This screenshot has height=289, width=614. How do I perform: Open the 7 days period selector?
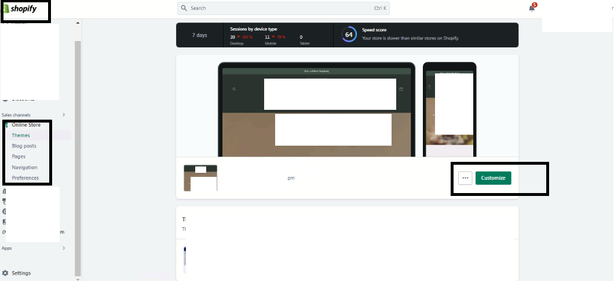(199, 35)
